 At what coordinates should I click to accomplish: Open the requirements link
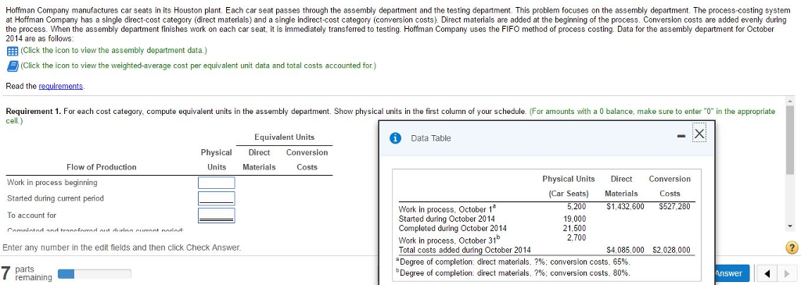tap(61, 86)
